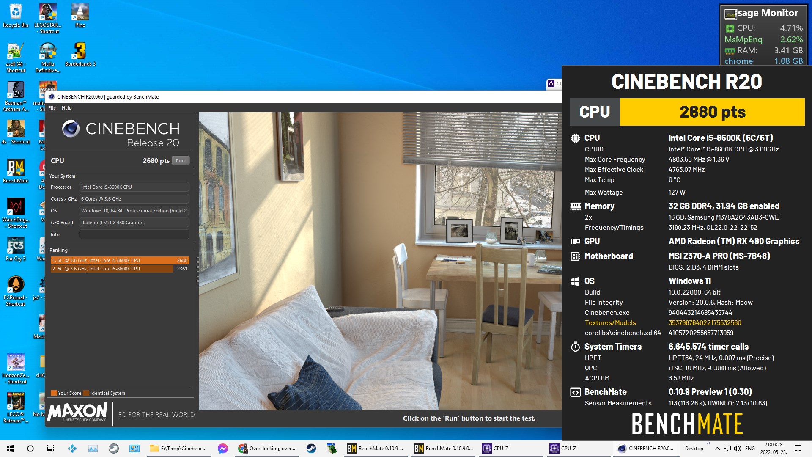Viewport: 812px width, 457px height.
Task: Open the ds - Shortcut desktop icon
Action: [16, 132]
